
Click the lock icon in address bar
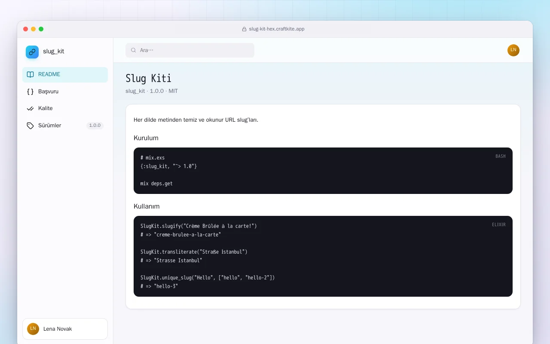[244, 29]
